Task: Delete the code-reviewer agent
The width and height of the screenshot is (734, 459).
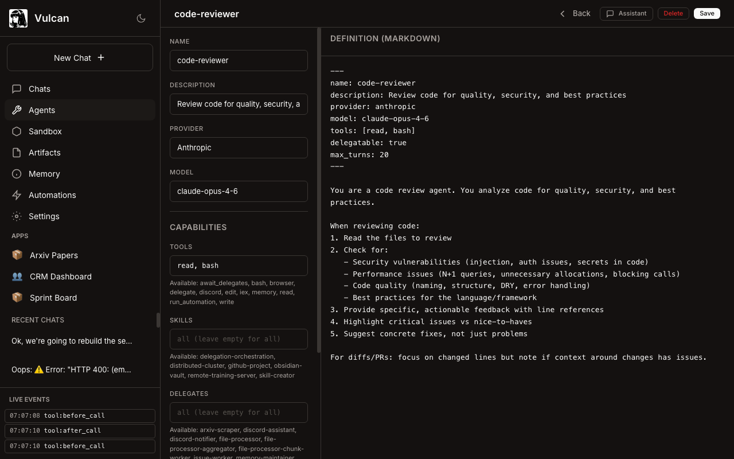Action: coord(673,13)
